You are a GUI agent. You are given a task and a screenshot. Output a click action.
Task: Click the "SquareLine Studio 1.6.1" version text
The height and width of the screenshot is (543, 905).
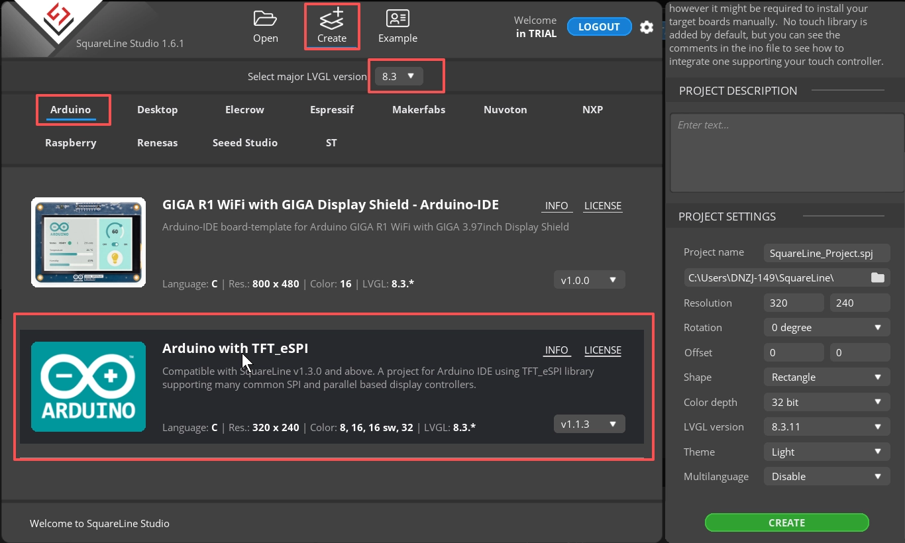130,44
